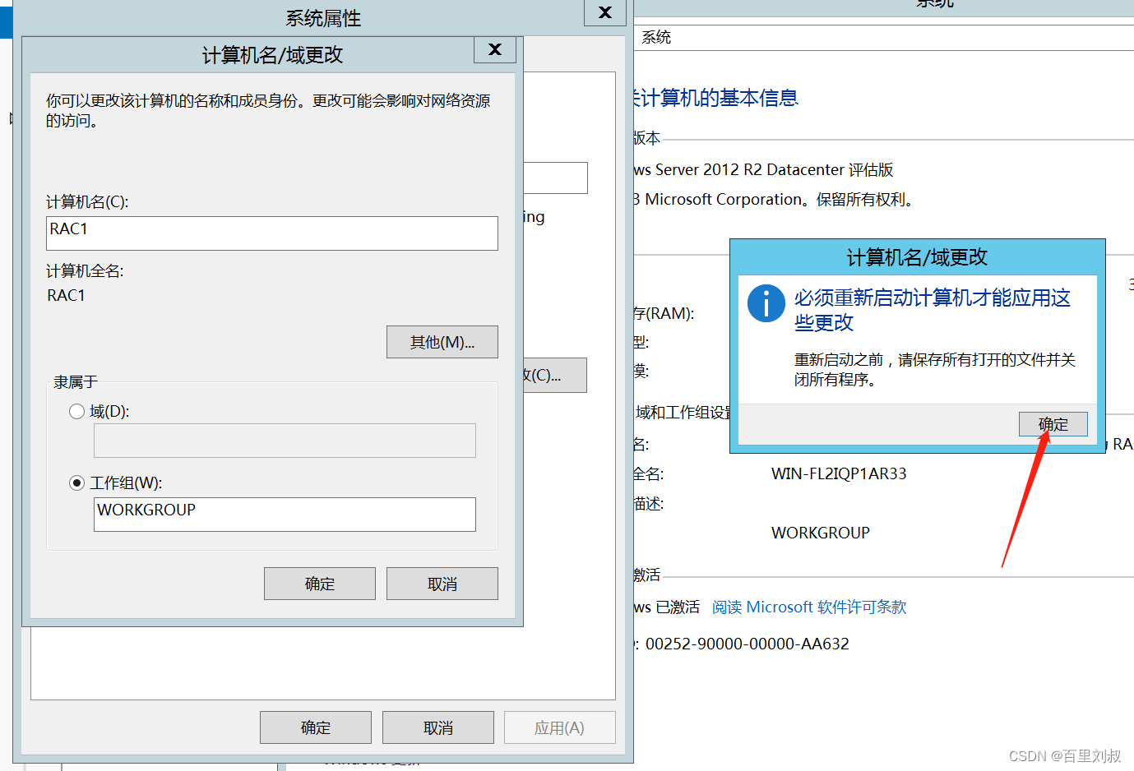
Task: Click WORKGROUP text in System window
Action: [x=821, y=533]
